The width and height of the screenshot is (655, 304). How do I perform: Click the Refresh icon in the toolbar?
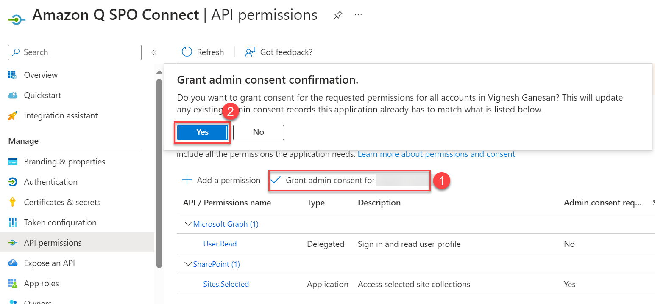pos(187,51)
